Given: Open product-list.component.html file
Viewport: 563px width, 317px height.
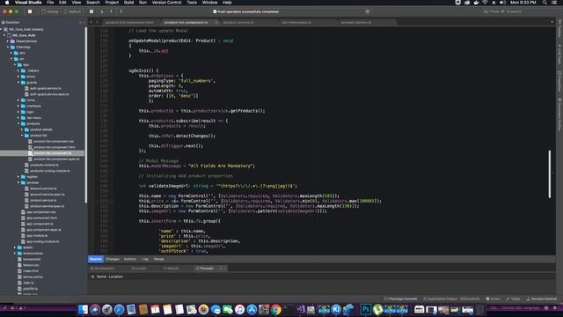Looking at the screenshot, I should [x=55, y=147].
